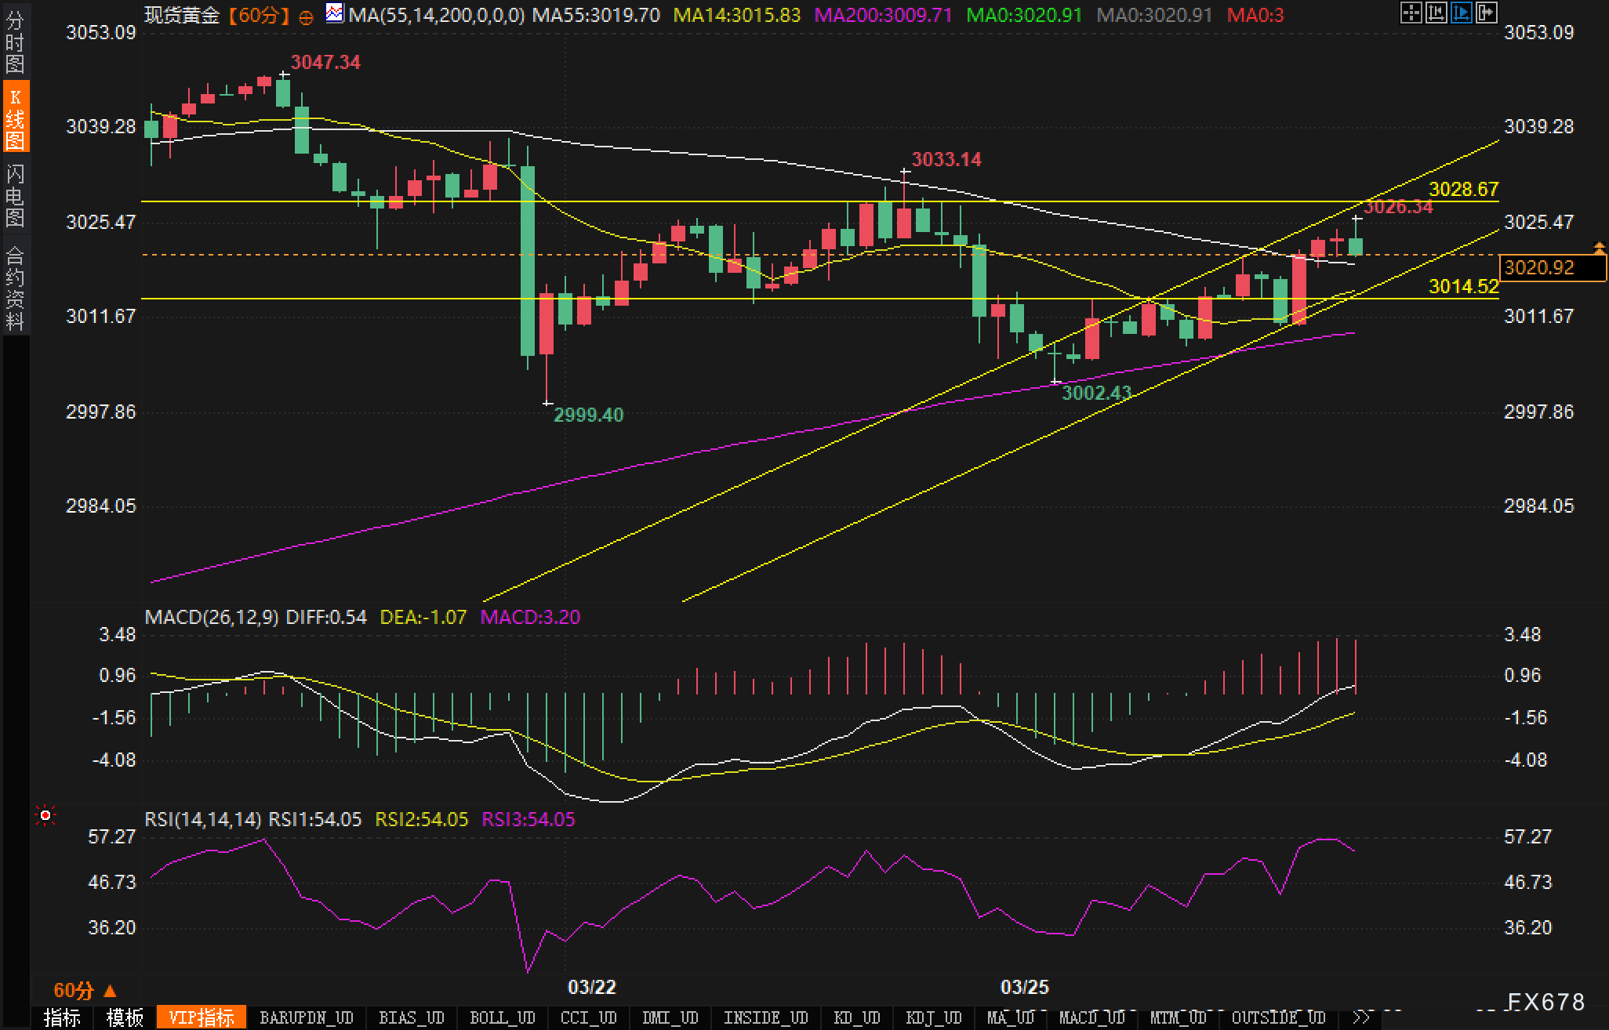Image resolution: width=1609 pixels, height=1030 pixels.
Task: Open the period text in 现货黄金 title
Action: 258,15
